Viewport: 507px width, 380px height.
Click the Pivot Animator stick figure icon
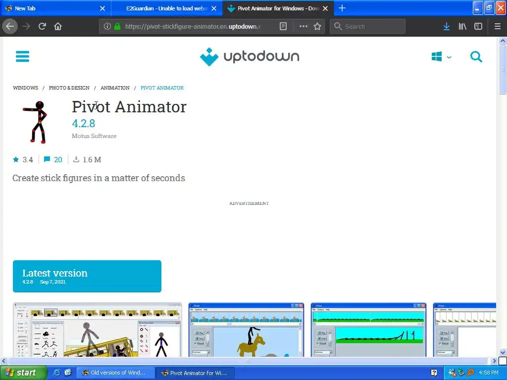coord(36,122)
